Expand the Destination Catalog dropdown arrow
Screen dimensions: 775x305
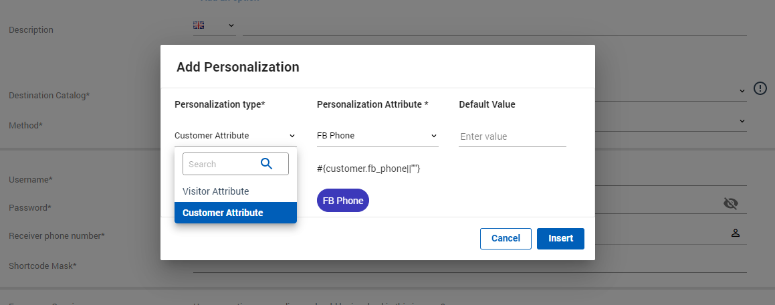(x=742, y=91)
